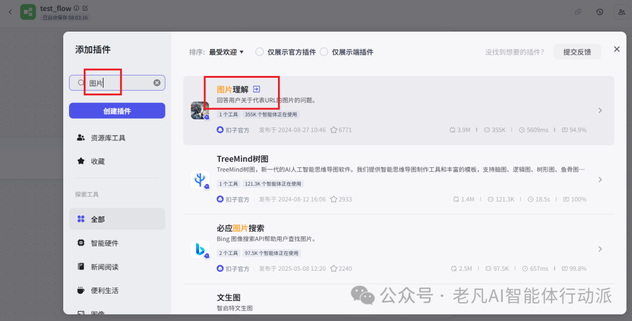Click the star icon showing 2240

pos(334,268)
